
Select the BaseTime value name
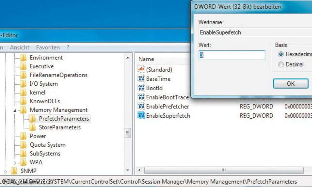158,79
